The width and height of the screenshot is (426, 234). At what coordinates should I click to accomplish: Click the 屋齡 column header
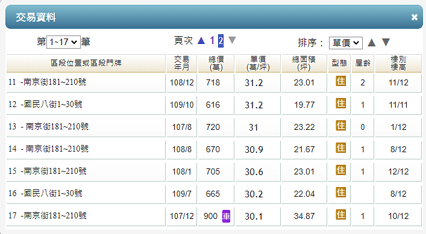pos(363,63)
